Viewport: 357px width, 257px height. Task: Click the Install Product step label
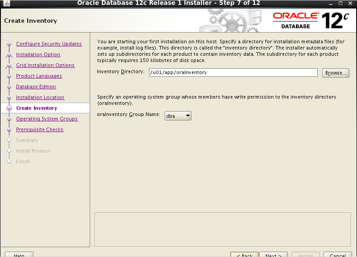coord(33,151)
